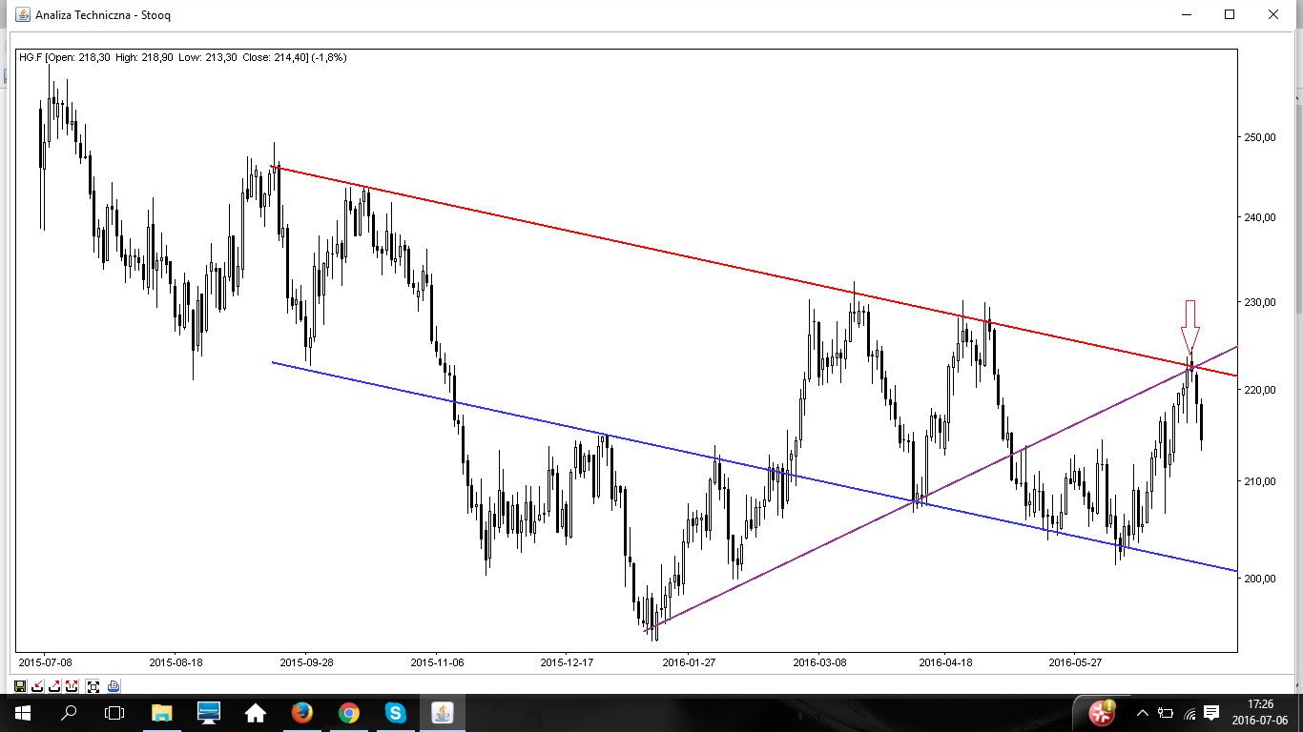1303x732 pixels.
Task: Click the fit-to-window bracket icon
Action: 93,685
